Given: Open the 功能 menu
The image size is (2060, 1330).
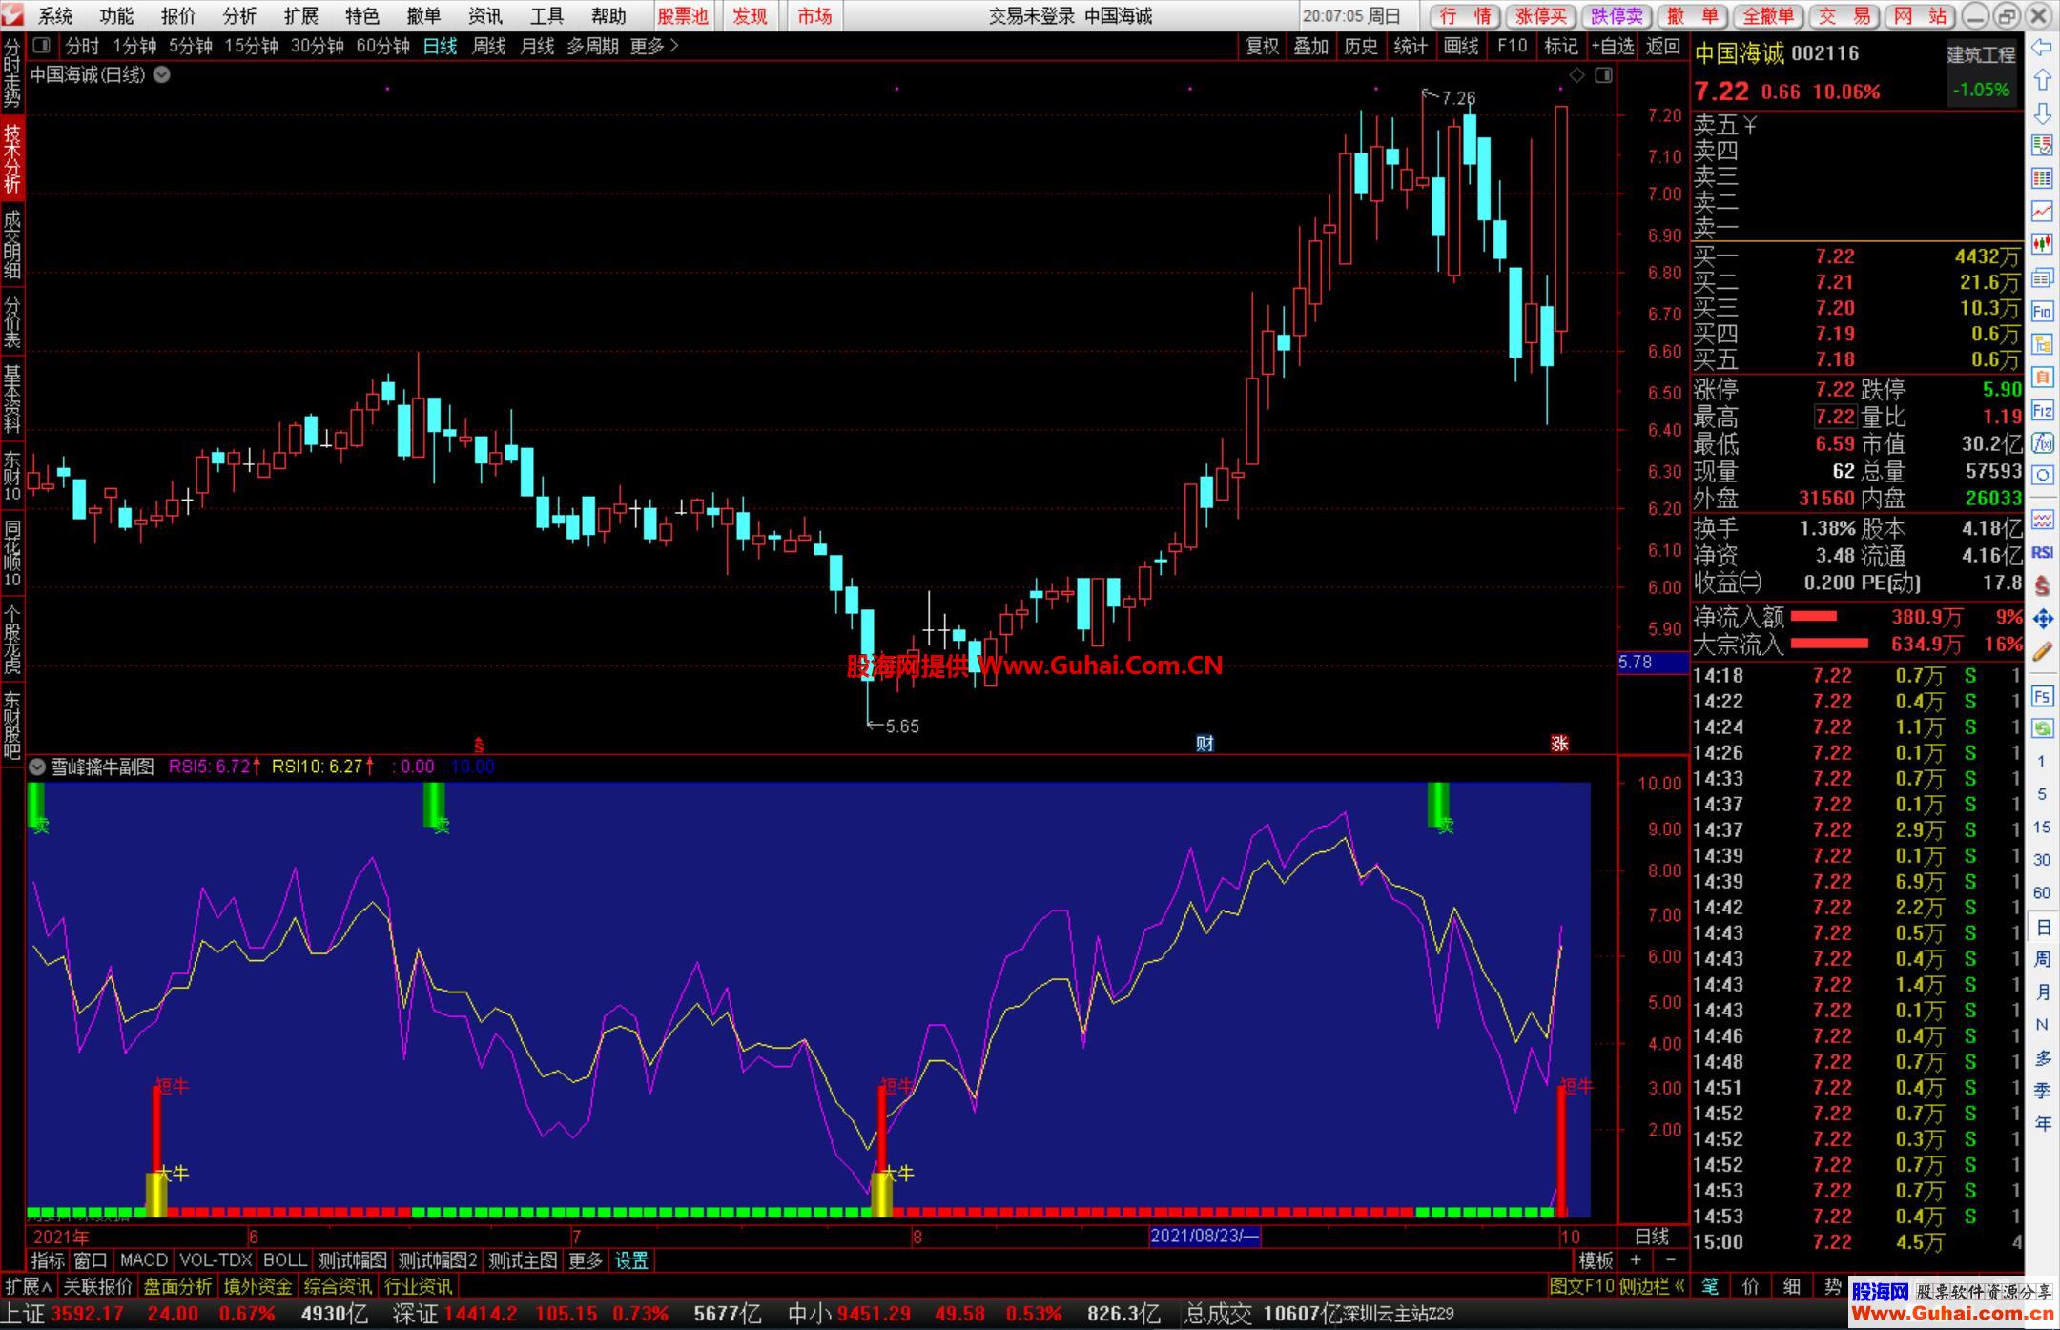Looking at the screenshot, I should [x=116, y=16].
